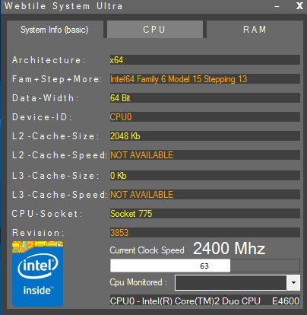This screenshot has height=315, width=307.
Task: Click the L2-Cache-Size 2048 Kb field
Action: click(205, 136)
